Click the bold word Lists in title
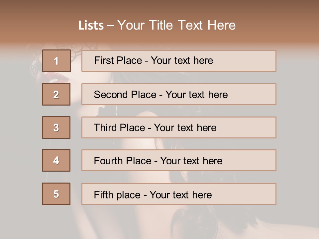 91,26
